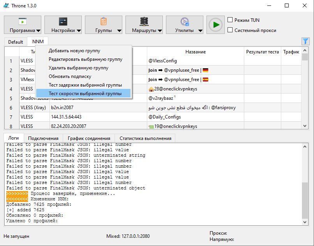
Task: Expand the Программа dropdown arrow
Action: (38, 31)
